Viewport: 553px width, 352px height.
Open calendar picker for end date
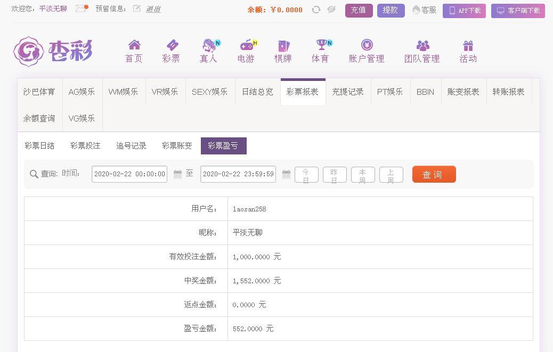tap(286, 174)
